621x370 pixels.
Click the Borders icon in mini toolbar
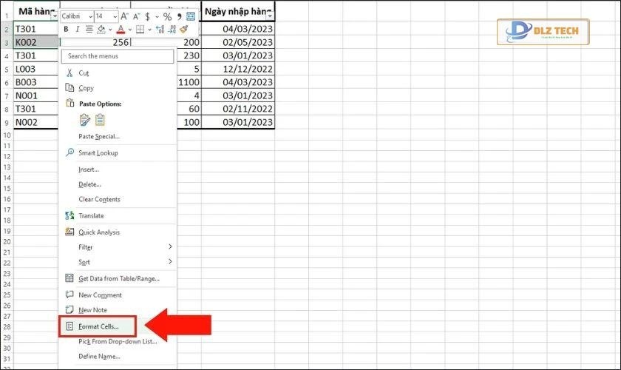pyautogui.click(x=140, y=29)
